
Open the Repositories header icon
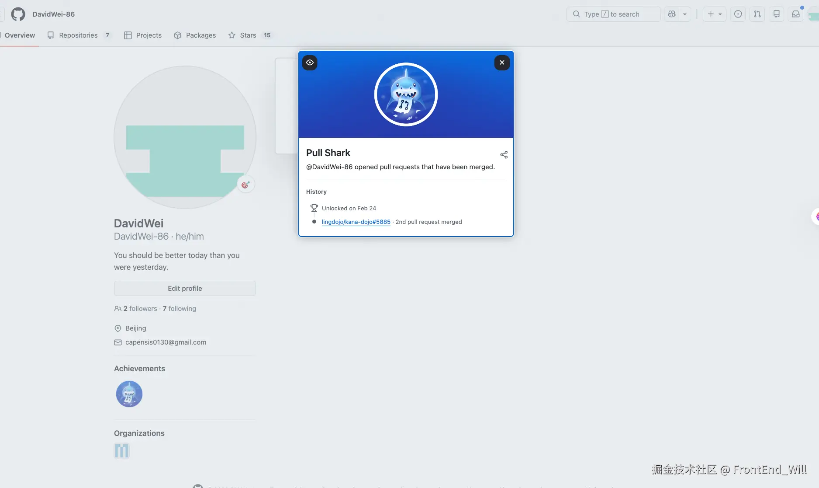point(776,14)
